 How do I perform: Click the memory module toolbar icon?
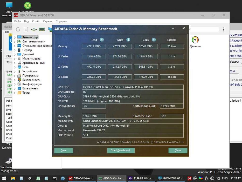click(42, 29)
